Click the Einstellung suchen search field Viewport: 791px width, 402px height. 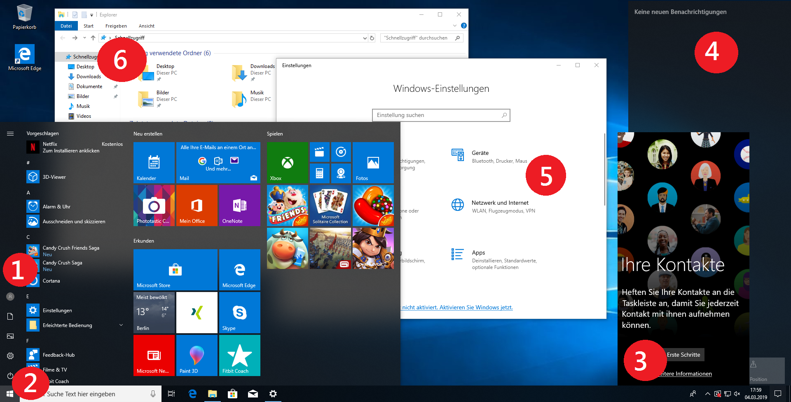pyautogui.click(x=437, y=115)
